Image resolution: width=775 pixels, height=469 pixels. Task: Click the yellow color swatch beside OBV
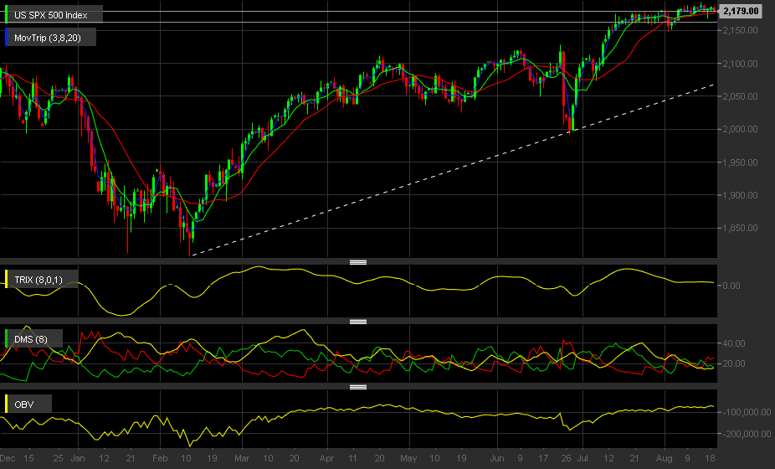click(7, 404)
